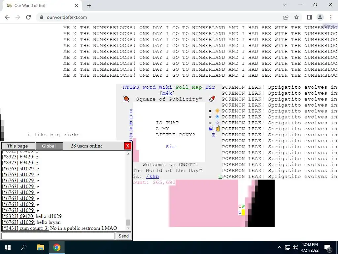Switch chat to Global tab
The height and width of the screenshot is (254, 338).
(50, 146)
